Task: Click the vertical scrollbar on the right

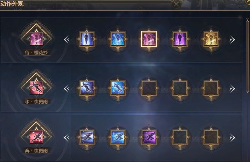Action: pos(248,56)
